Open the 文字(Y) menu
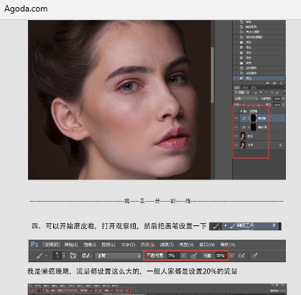Viewport: 301px width, 295px height. click(x=128, y=245)
